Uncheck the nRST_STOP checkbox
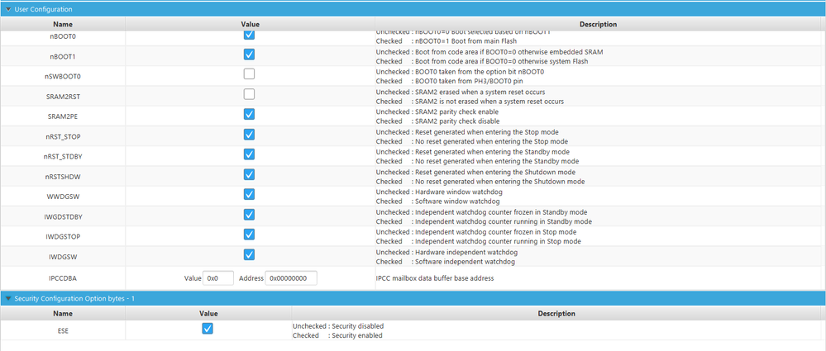Screen dimensions: 826x351 pos(249,134)
